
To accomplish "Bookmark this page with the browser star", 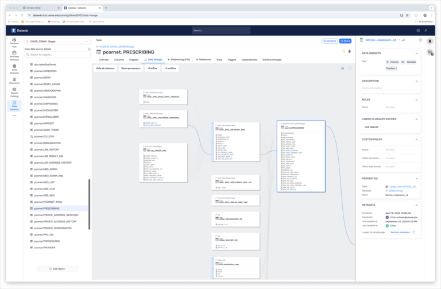I will click(407, 16).
